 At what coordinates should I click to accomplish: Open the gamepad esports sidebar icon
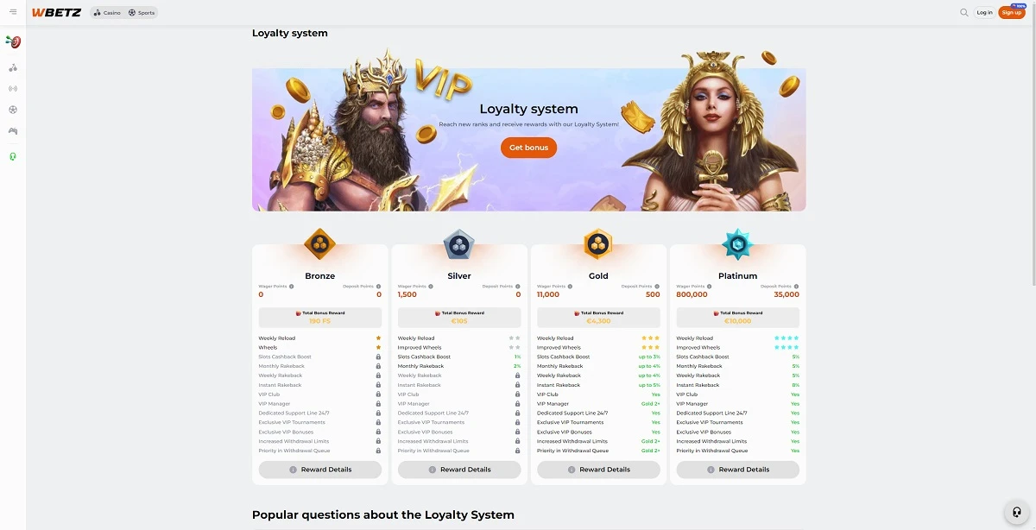[x=13, y=131]
